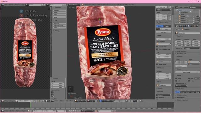This screenshot has height=113, width=201.
Task: Click auto keyframe record button
Action: [96, 111]
